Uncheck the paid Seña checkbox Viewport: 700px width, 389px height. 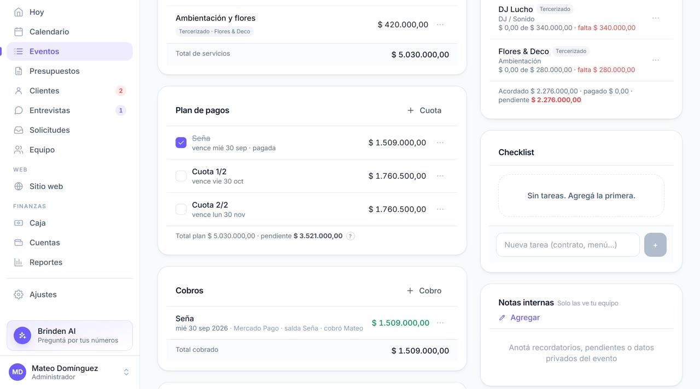[181, 143]
